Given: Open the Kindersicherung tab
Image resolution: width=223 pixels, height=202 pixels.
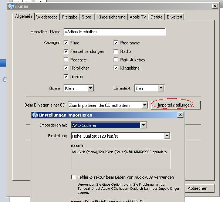Looking at the screenshot, I should (x=111, y=17).
